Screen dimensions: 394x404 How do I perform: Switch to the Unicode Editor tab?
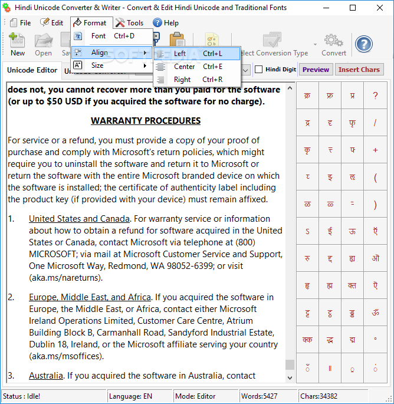32,70
